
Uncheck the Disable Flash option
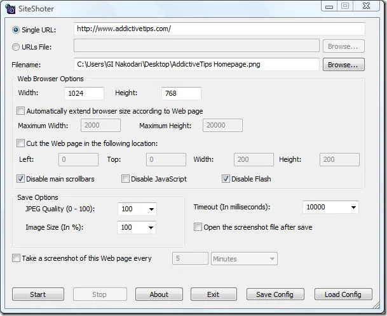pos(226,179)
